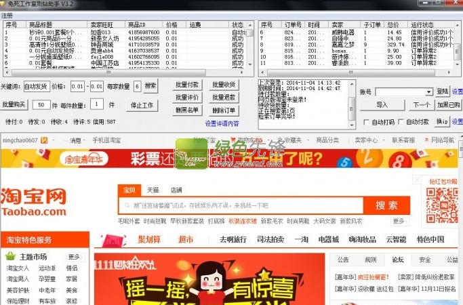The height and width of the screenshot is (305, 463).
Task: Open the 聚划算 navigation item
Action: point(149,239)
